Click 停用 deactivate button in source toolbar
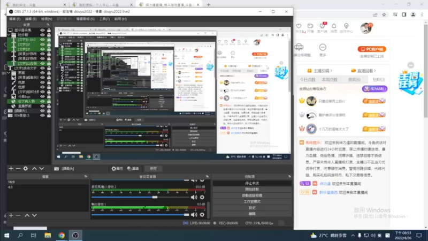Screen dimensions: 428x241 pyautogui.click(x=153, y=169)
